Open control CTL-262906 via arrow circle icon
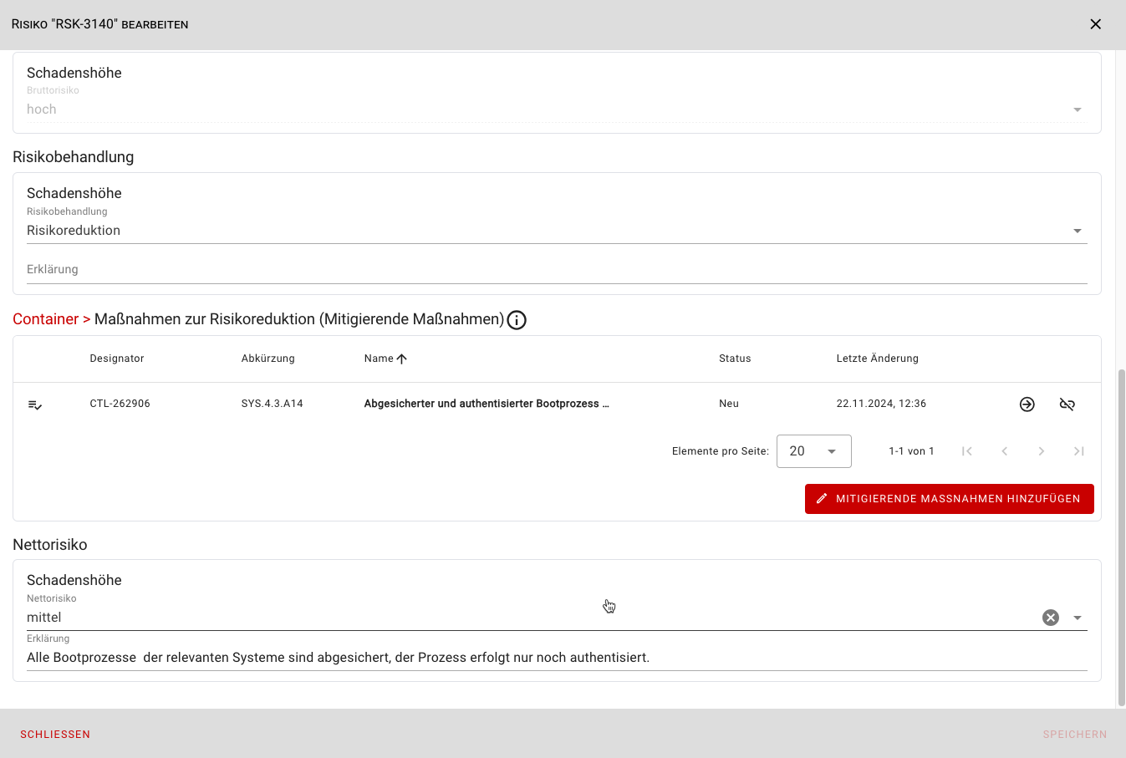The height and width of the screenshot is (758, 1126). pos(1027,404)
